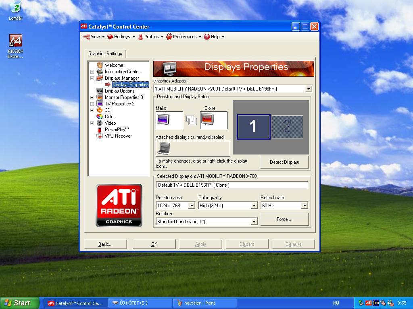
Task: Click the ATI Radeon Graphics logo
Action: pyautogui.click(x=119, y=206)
